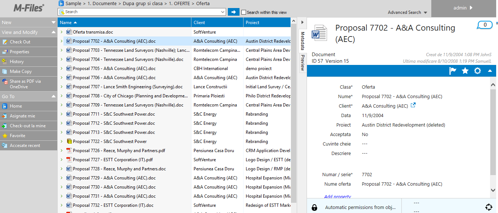Enable Search within this view checkbox

[244, 12]
